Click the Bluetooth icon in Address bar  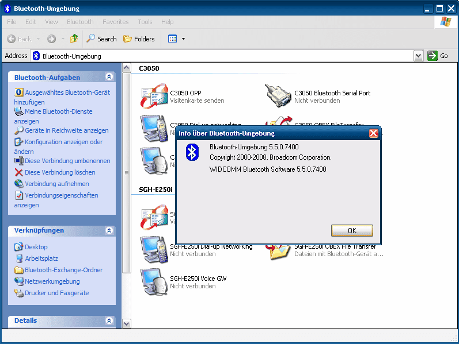click(x=36, y=56)
